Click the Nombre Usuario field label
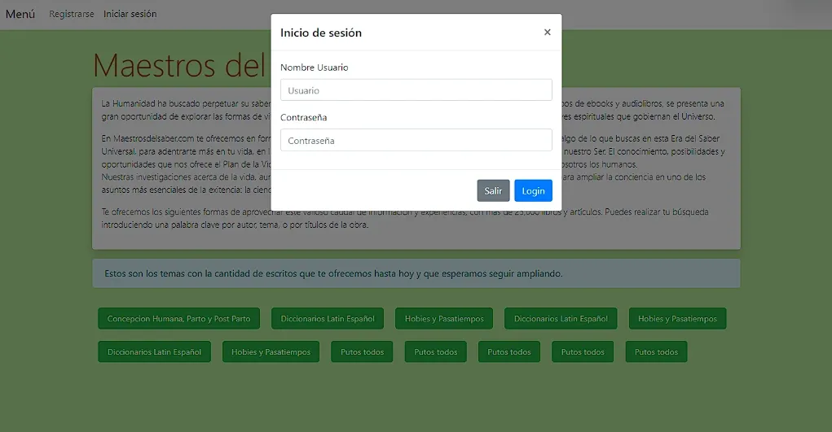Viewport: 832px width, 432px height. click(x=314, y=68)
